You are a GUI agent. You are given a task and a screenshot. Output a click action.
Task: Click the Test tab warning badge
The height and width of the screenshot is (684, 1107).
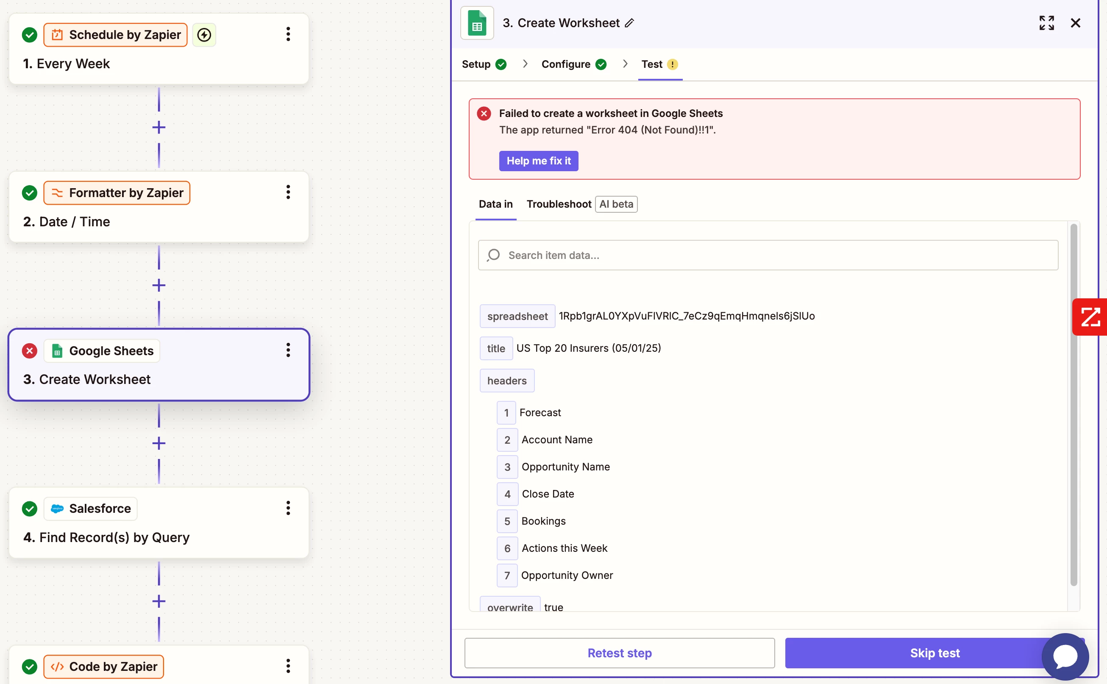(x=672, y=64)
